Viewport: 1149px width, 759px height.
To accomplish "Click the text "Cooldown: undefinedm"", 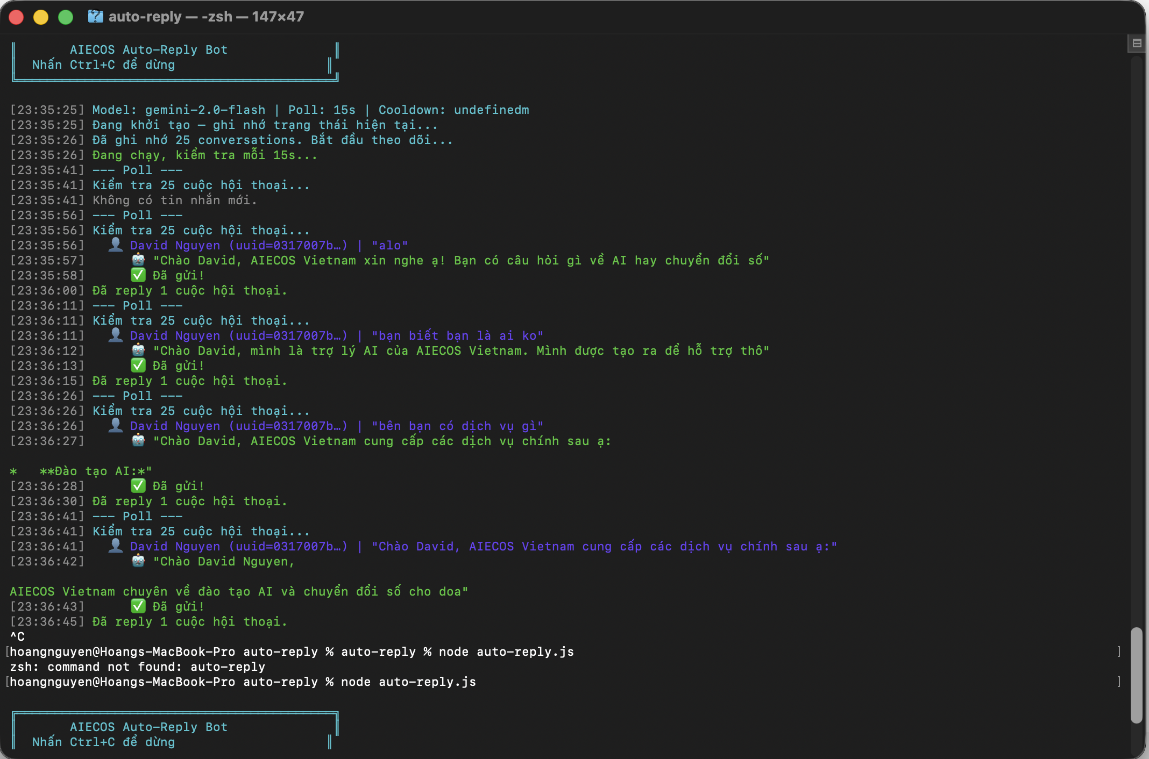I will pos(453,110).
